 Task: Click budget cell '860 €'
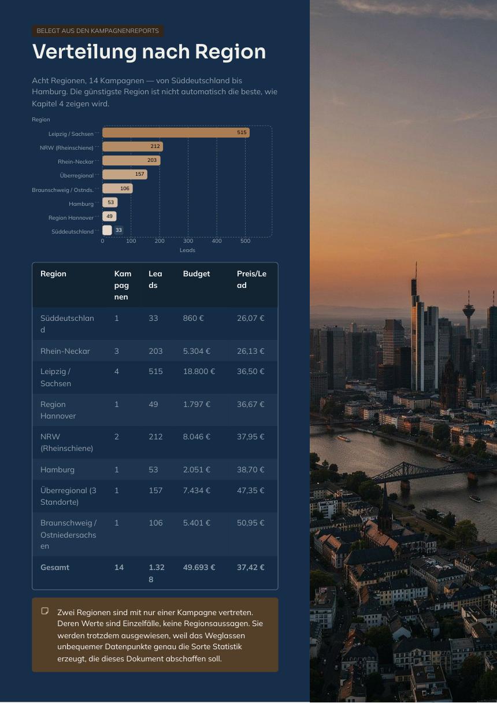194,318
